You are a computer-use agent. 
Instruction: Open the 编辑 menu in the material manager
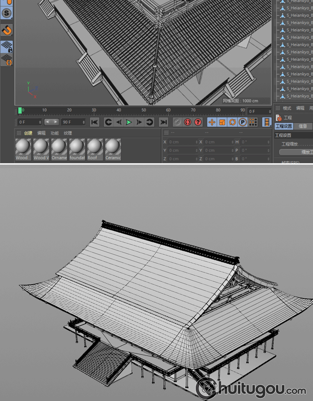pos(41,133)
